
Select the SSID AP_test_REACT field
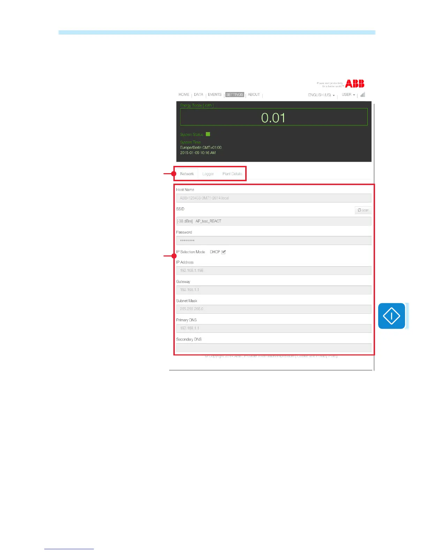274,221
